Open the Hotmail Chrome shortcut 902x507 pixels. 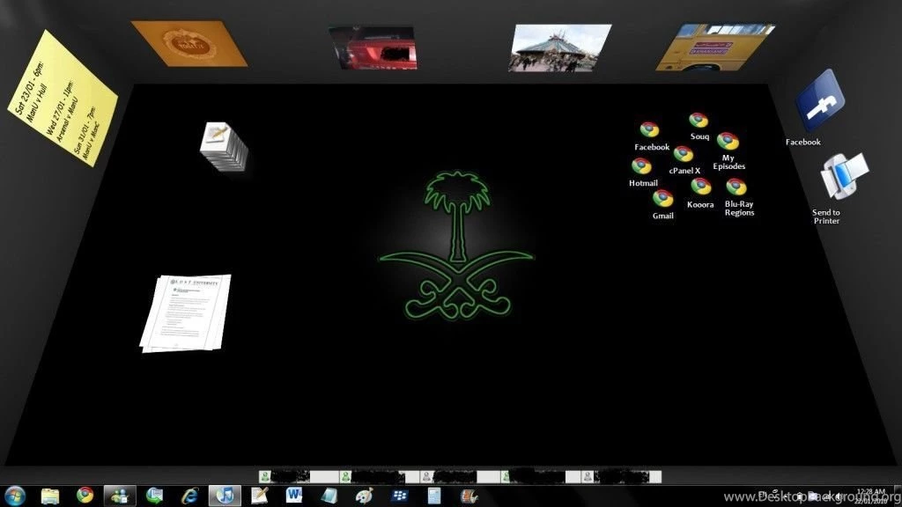642,167
